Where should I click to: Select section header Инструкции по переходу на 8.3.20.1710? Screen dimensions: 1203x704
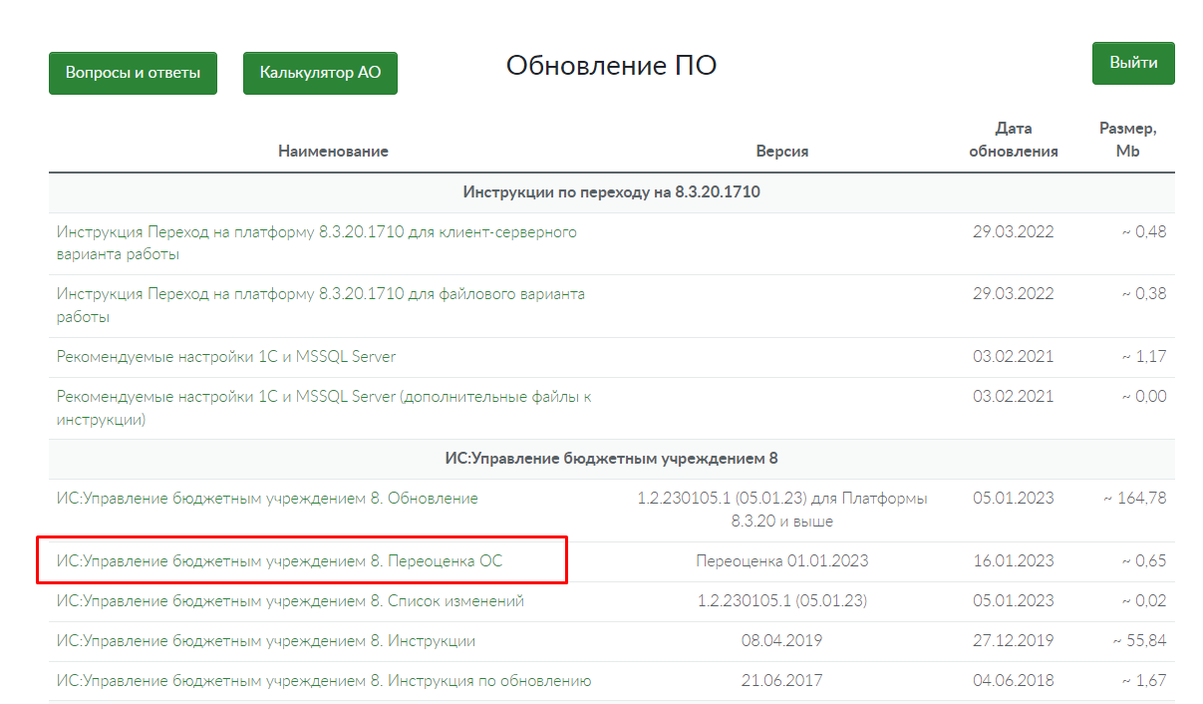(611, 192)
